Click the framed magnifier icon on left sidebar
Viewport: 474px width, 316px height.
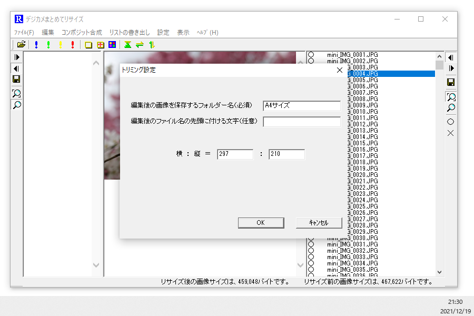point(16,93)
